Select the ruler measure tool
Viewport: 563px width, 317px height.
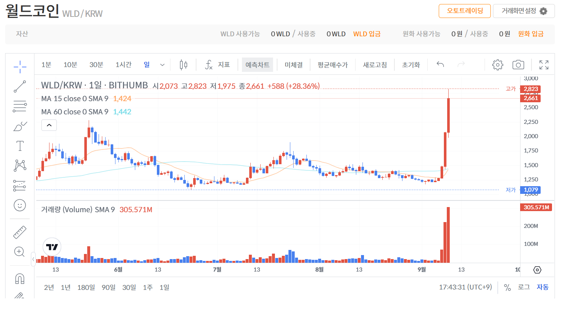[x=20, y=232]
